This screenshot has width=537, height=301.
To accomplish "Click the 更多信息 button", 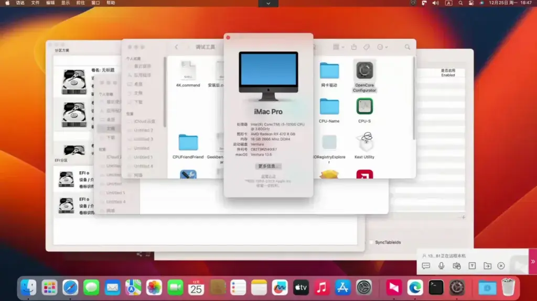I will (x=268, y=166).
